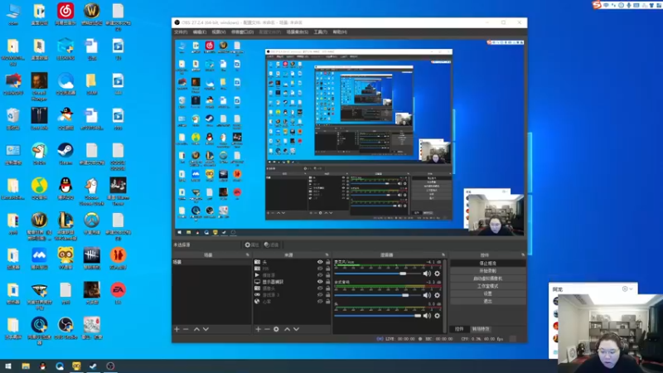Open 设置 settings from Controls panel
Image resolution: width=663 pixels, height=373 pixels.
[488, 293]
